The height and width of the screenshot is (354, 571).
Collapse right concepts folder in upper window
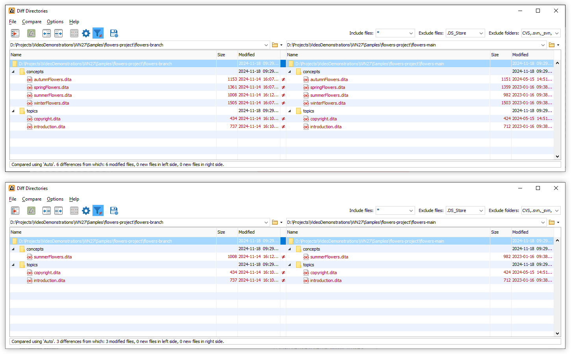click(289, 72)
